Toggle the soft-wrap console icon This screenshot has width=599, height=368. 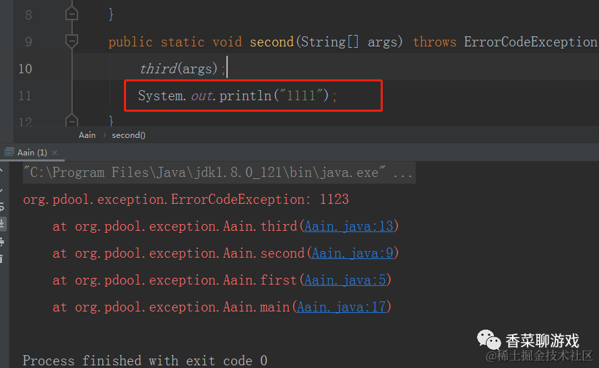coord(2,207)
